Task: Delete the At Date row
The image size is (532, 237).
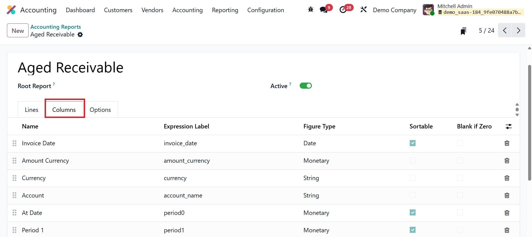Action: click(507, 213)
